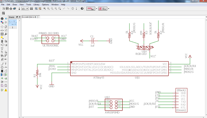Click the Zoom out magnifier

tap(52, 9)
